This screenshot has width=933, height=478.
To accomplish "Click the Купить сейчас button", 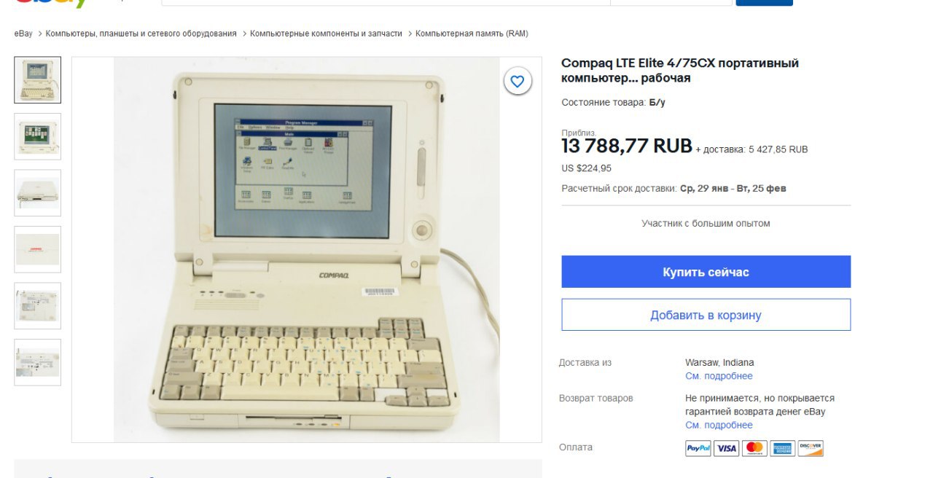I will [706, 272].
